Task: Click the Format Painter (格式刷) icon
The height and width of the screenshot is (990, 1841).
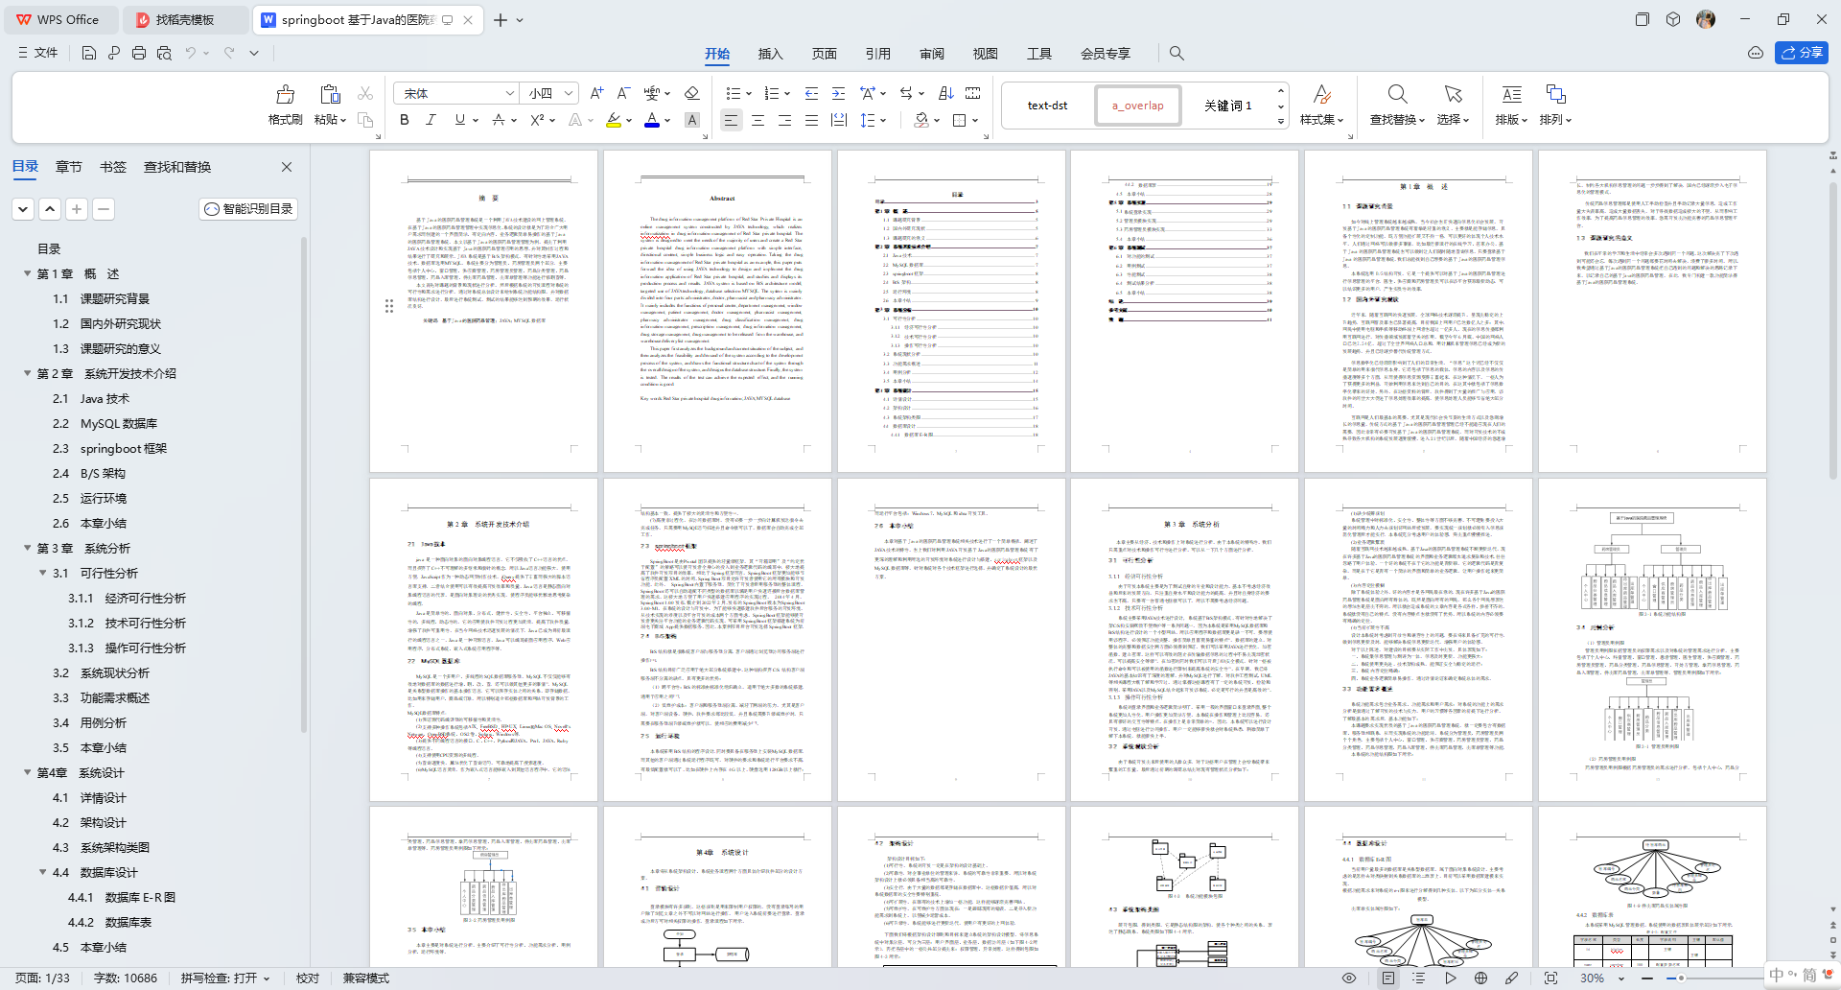Action: pos(286,94)
